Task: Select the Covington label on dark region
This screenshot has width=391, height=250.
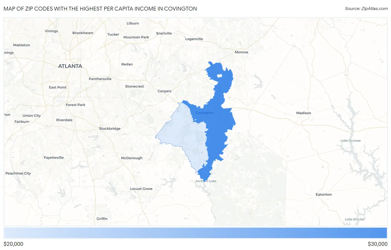Action: click(x=204, y=113)
